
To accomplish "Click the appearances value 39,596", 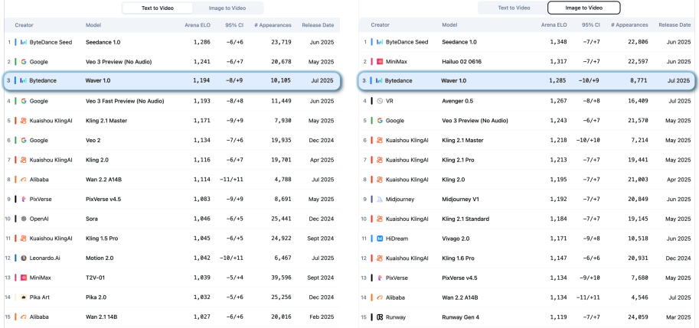I will [283, 278].
